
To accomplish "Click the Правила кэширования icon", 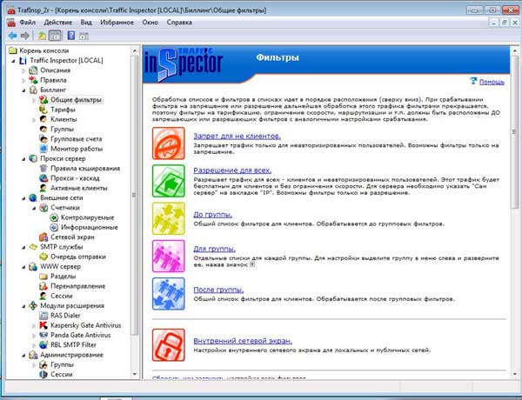I will (43, 169).
